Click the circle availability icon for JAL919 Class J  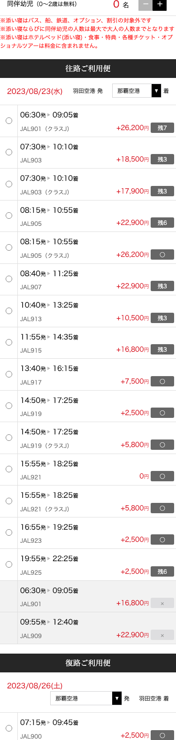(x=162, y=445)
